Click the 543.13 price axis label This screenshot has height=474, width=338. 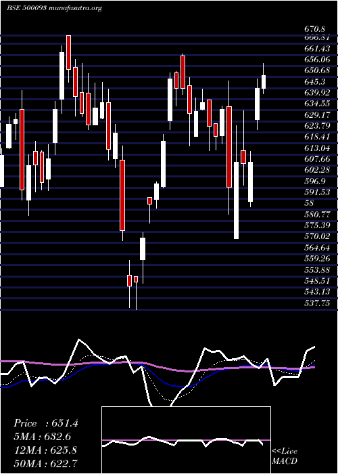tap(317, 292)
